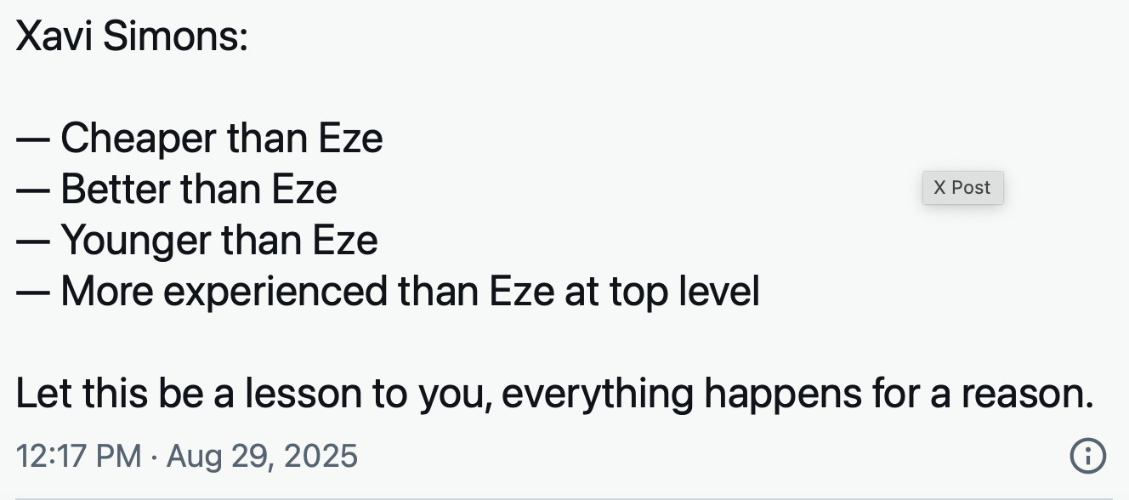Click the "Better than Eze" line

point(198,190)
